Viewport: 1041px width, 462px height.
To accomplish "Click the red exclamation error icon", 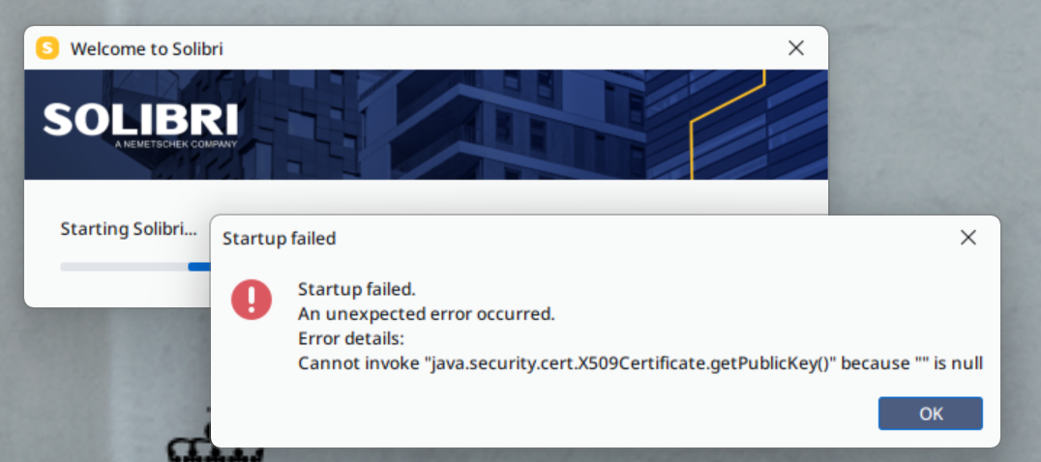I will click(x=251, y=300).
